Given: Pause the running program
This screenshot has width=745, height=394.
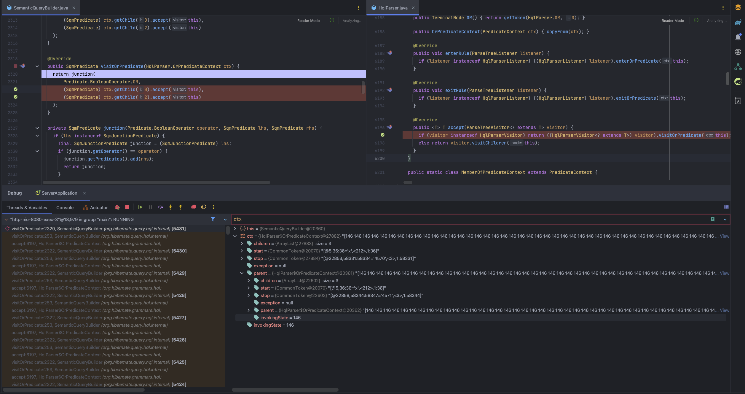Looking at the screenshot, I should click(x=150, y=207).
